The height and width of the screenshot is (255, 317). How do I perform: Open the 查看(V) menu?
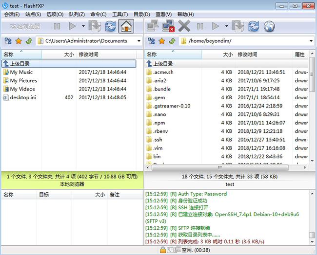[163, 15]
